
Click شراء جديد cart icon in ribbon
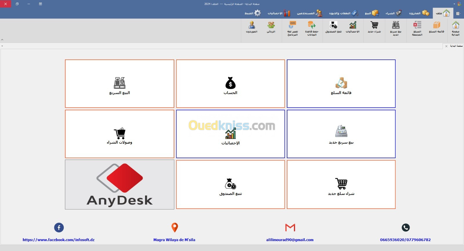(374, 27)
